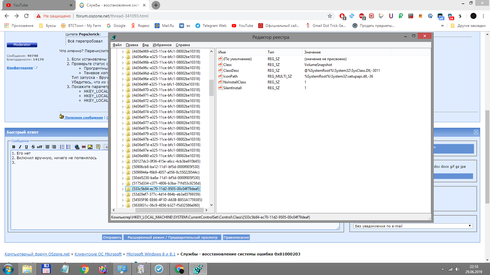Open the Правка menu in Registry Editor

point(132,45)
